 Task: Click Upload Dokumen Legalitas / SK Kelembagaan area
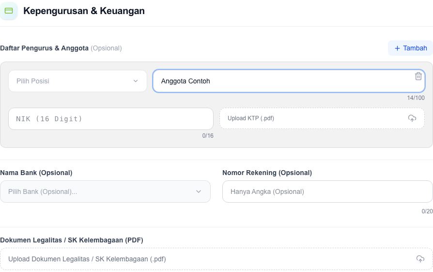click(x=216, y=259)
